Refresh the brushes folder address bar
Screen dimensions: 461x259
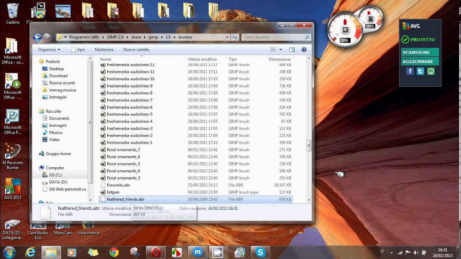235,37
